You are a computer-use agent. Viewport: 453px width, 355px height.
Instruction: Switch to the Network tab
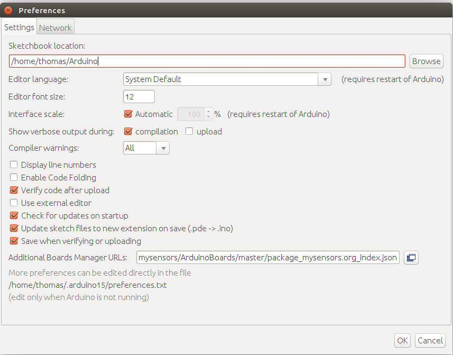pos(55,27)
